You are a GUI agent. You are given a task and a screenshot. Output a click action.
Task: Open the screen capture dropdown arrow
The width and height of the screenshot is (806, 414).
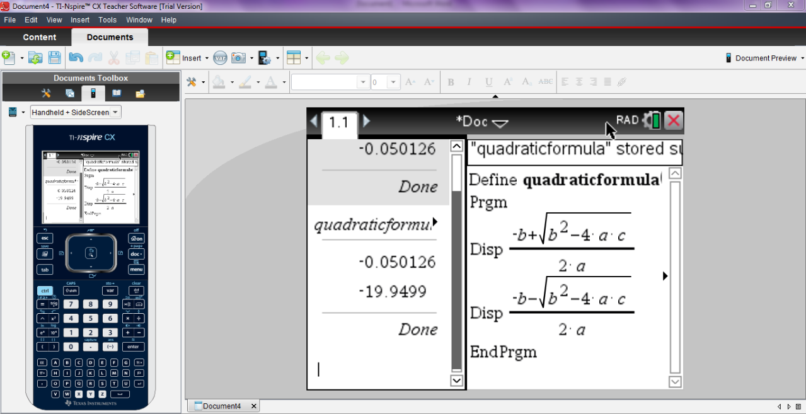pyautogui.click(x=251, y=59)
